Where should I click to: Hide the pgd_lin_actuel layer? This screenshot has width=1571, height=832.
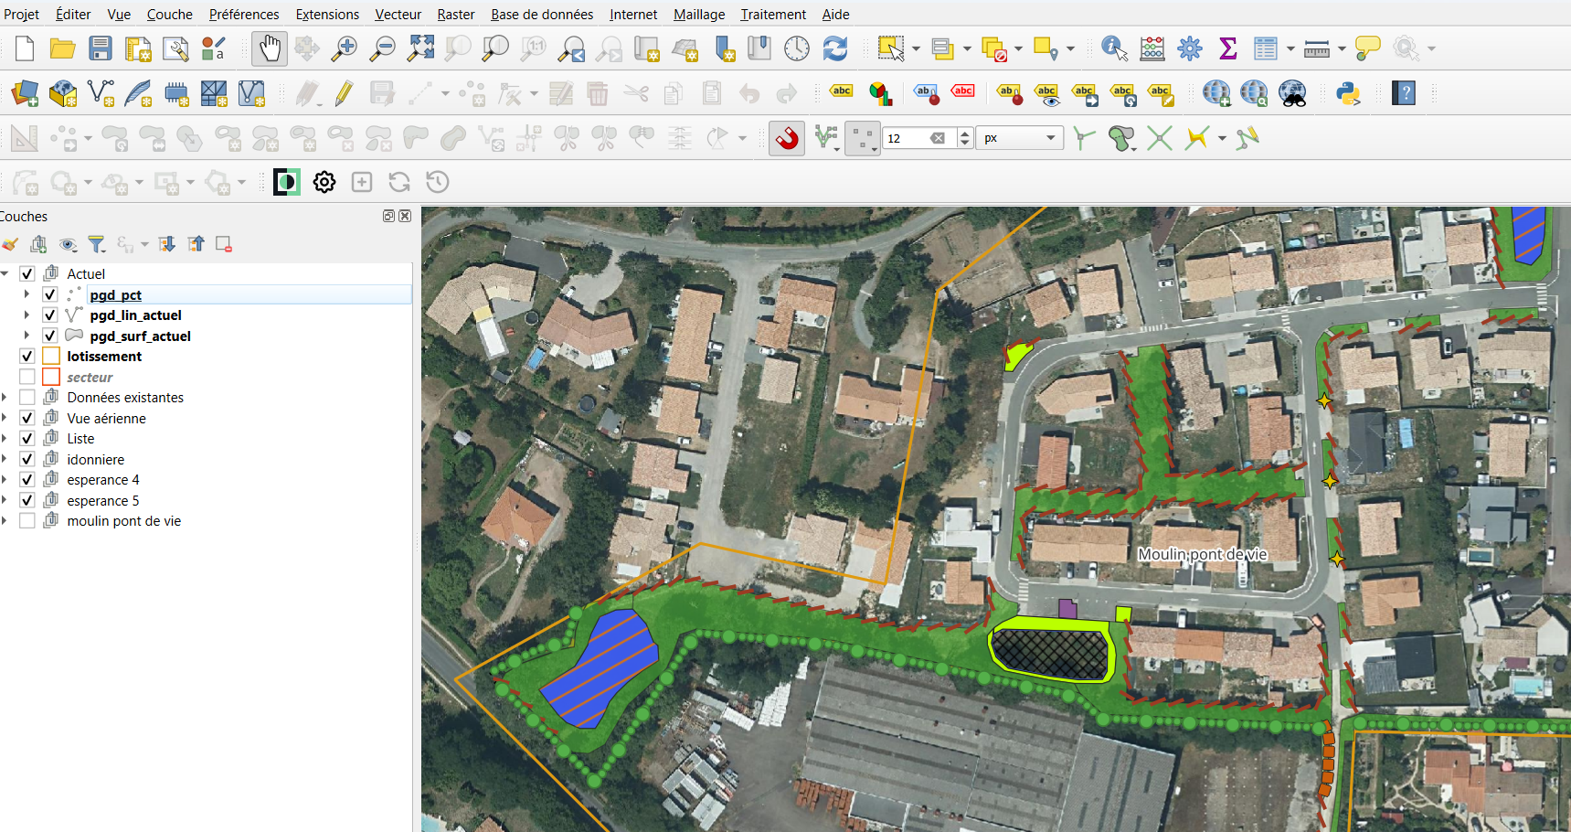50,315
